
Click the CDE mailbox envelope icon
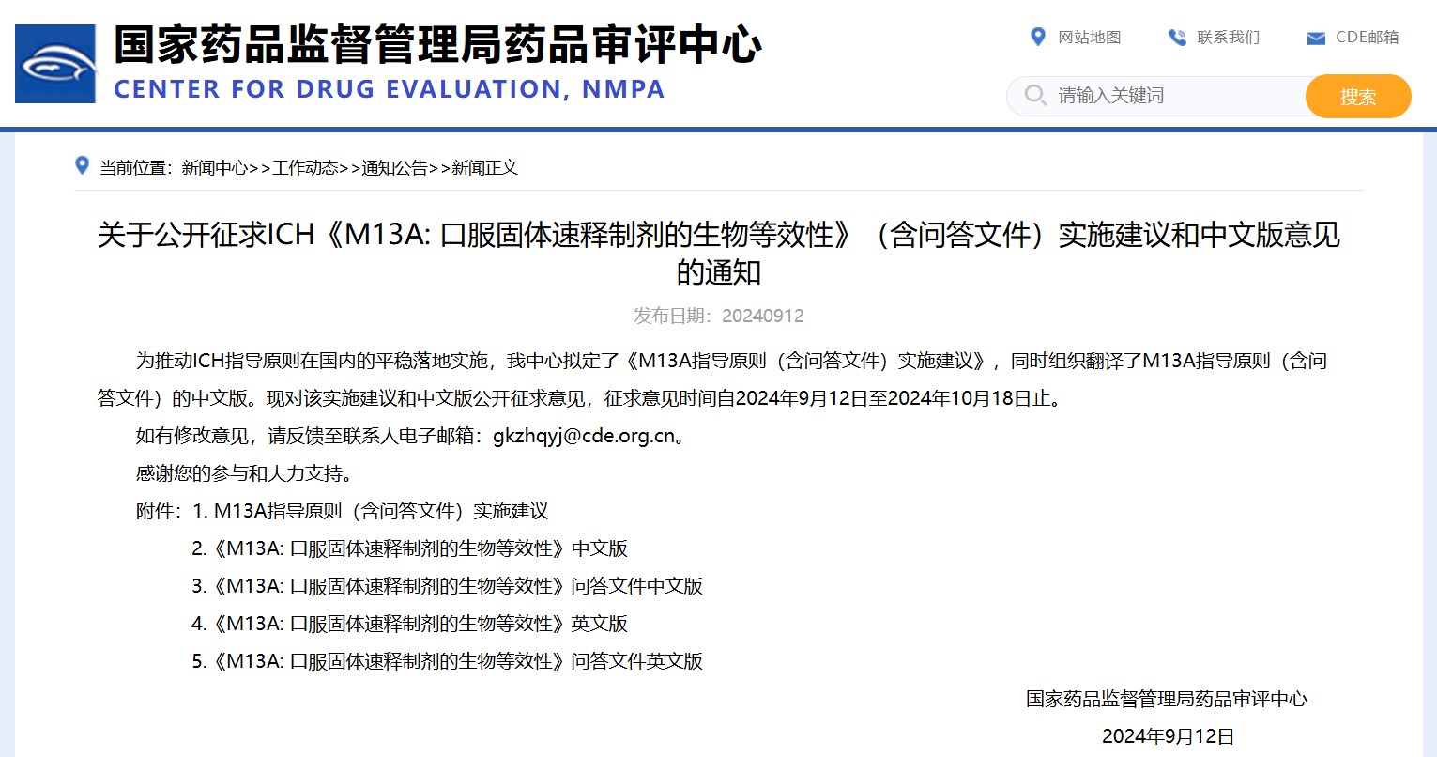coord(1316,38)
